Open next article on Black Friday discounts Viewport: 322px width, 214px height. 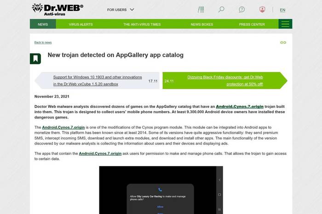(225, 80)
